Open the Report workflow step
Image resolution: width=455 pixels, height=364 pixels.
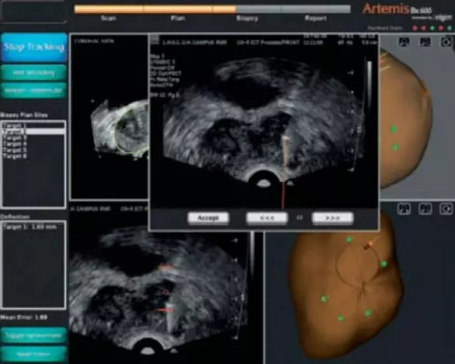pyautogui.click(x=316, y=19)
